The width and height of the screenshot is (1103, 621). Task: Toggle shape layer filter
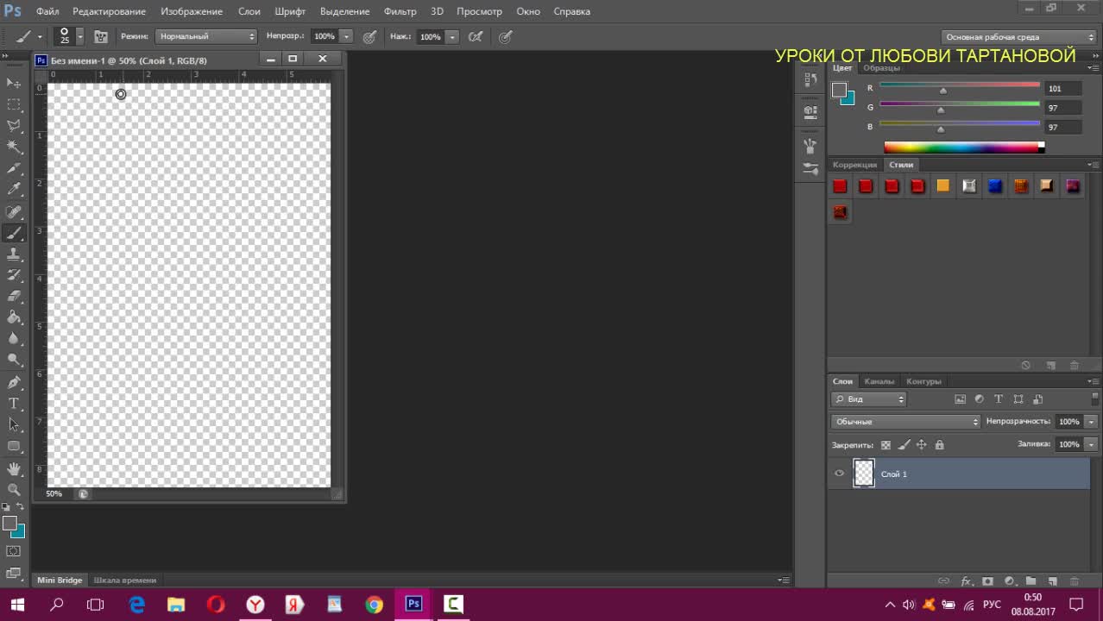click(x=1018, y=399)
